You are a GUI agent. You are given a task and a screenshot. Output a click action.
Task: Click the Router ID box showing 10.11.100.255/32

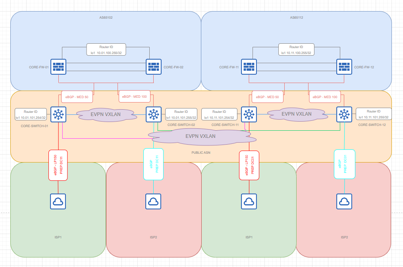pyautogui.click(x=296, y=49)
